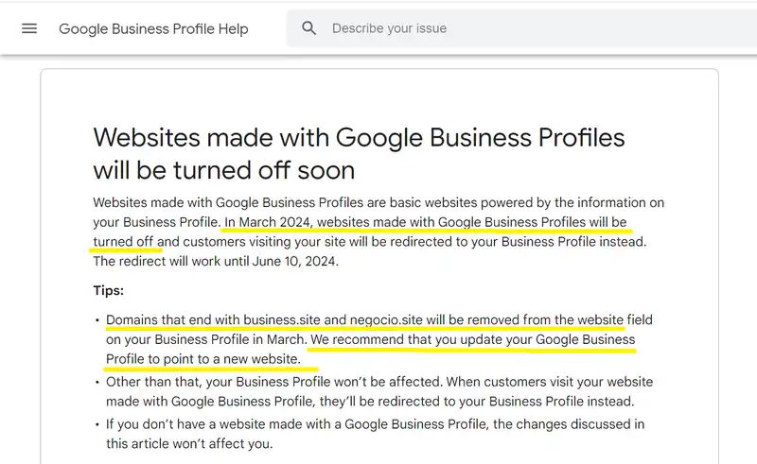Click the highlighted "In March 2024" phrase
Image resolution: width=757 pixels, height=464 pixels.
point(268,222)
